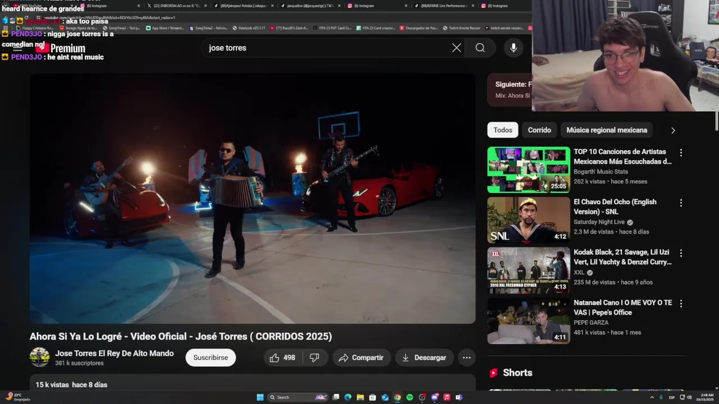Open the App Store / Streaml... bookmark

tap(165, 27)
